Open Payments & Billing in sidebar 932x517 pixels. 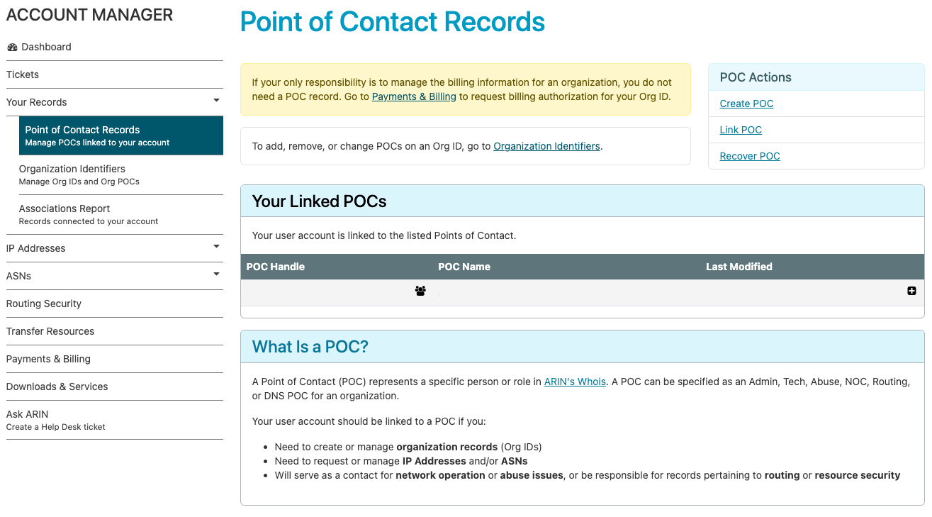tap(48, 359)
